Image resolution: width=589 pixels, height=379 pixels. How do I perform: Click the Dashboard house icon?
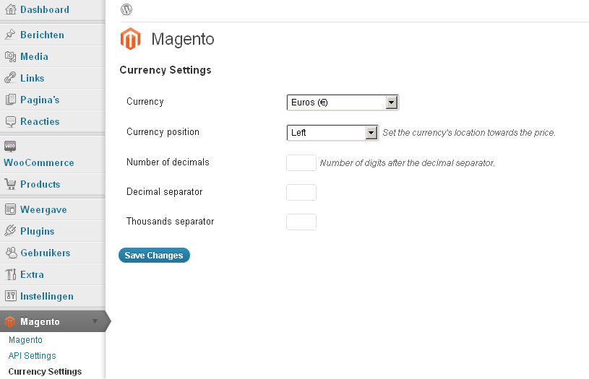tap(11, 9)
